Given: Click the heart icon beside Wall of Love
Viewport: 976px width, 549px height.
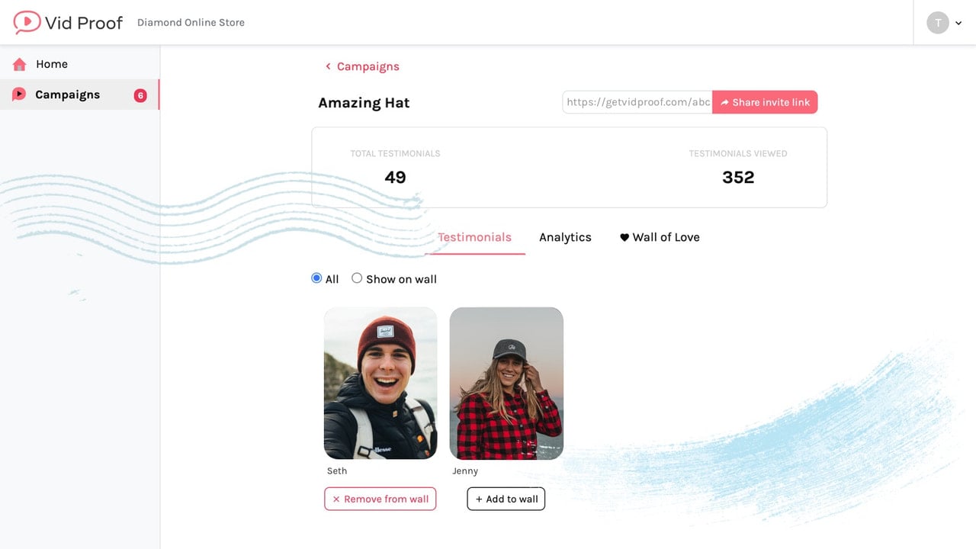Looking at the screenshot, I should coord(624,237).
